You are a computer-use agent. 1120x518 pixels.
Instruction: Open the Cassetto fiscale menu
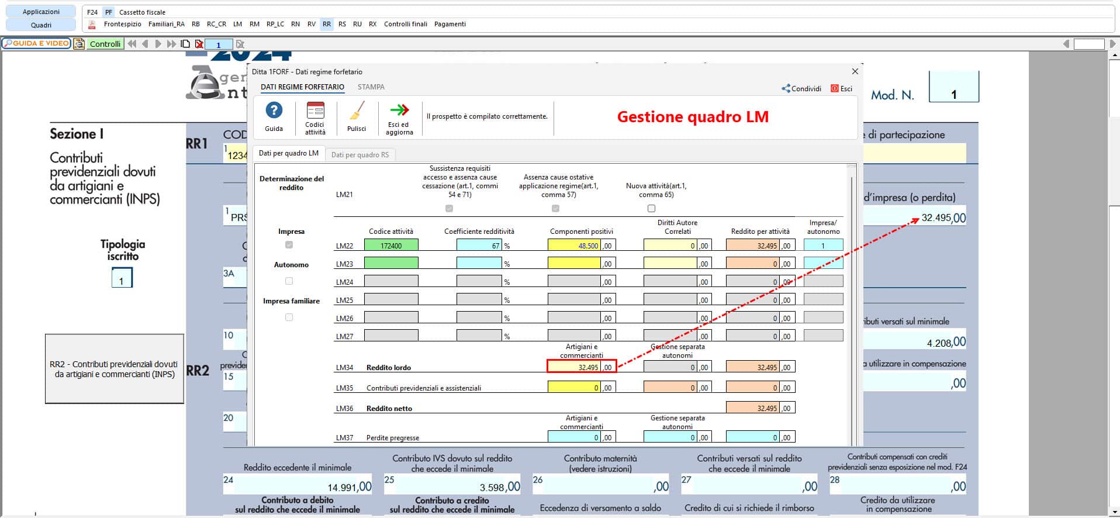tap(142, 12)
